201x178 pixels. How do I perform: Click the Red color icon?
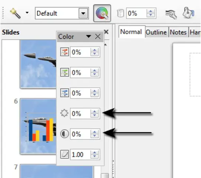tap(65, 52)
